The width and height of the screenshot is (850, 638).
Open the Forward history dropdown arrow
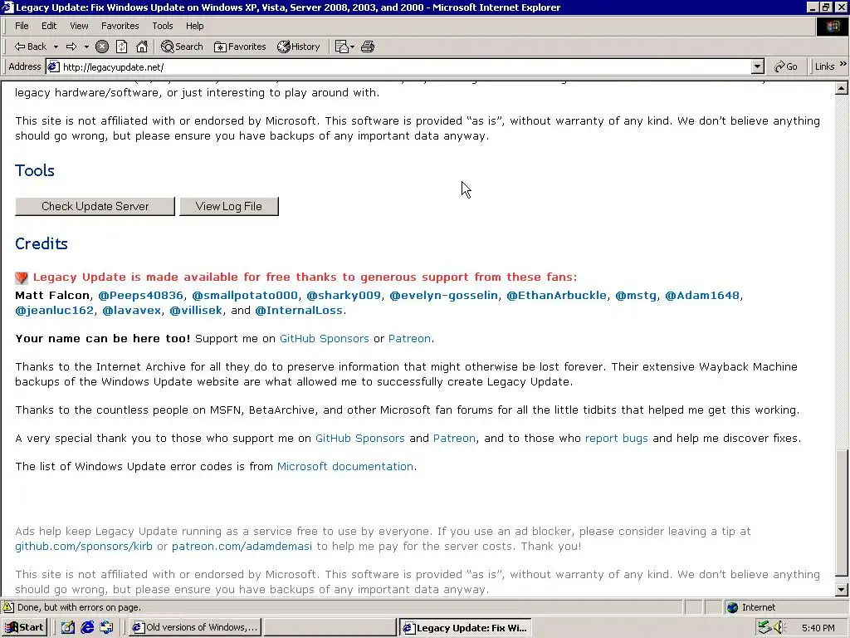pos(86,47)
